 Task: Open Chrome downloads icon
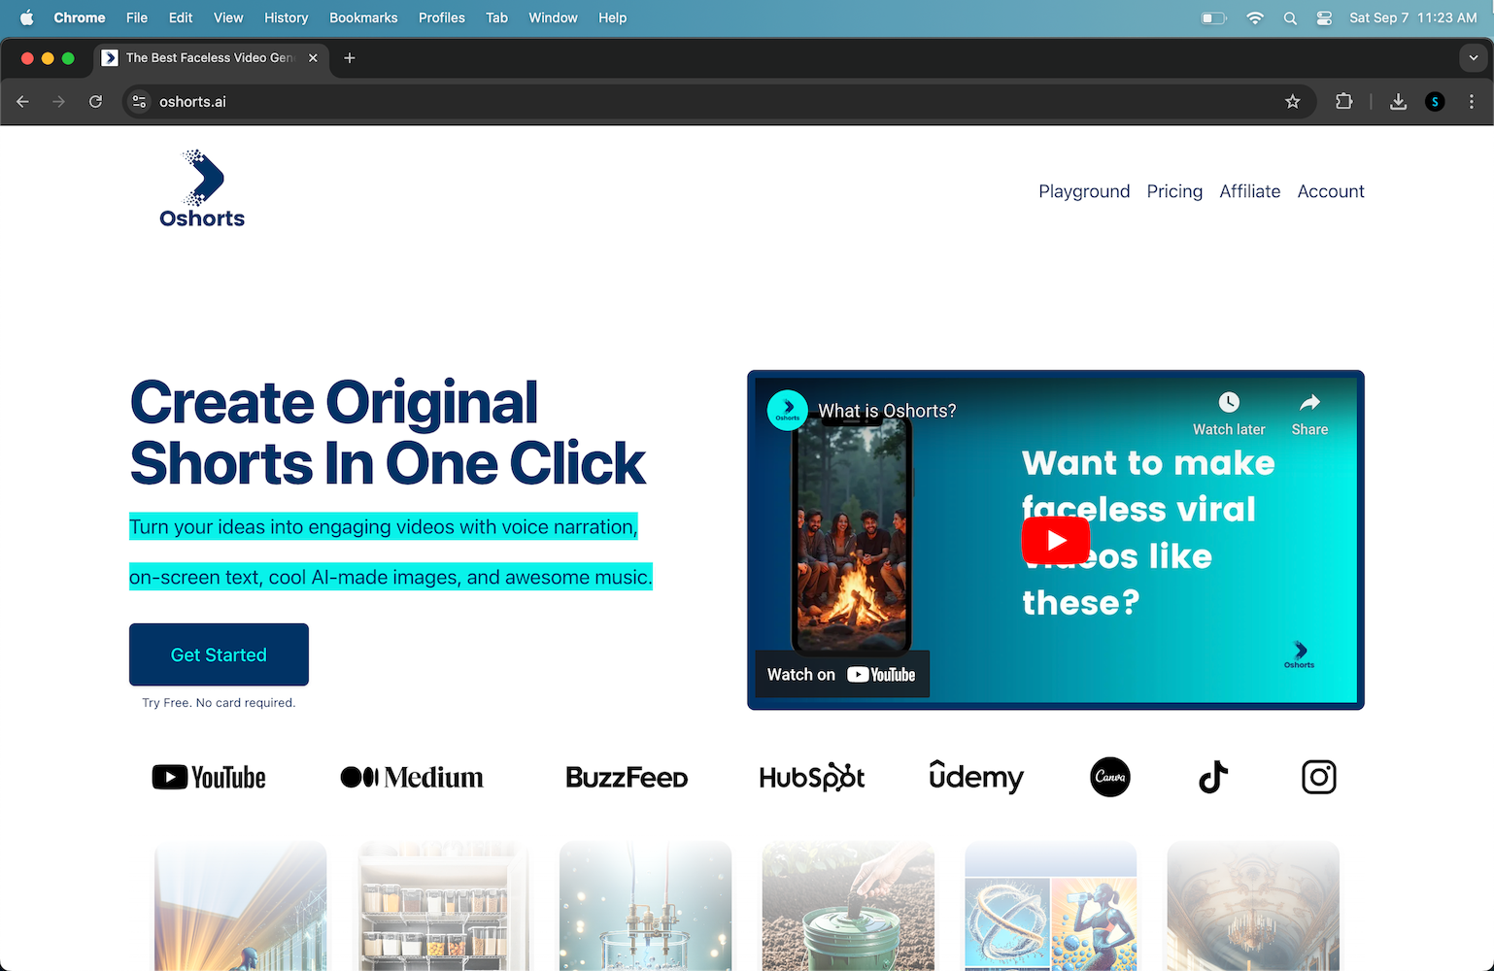pyautogui.click(x=1399, y=101)
